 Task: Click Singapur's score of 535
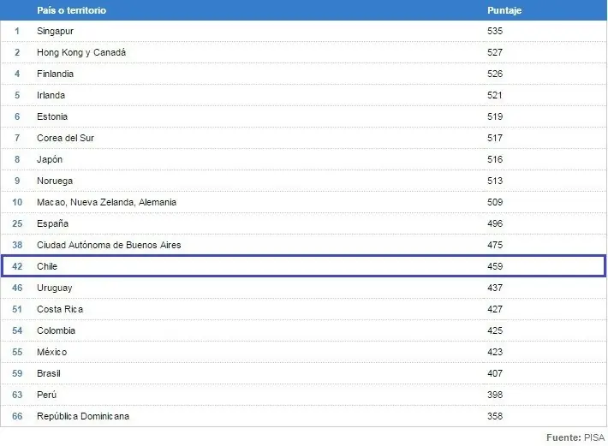coord(495,31)
